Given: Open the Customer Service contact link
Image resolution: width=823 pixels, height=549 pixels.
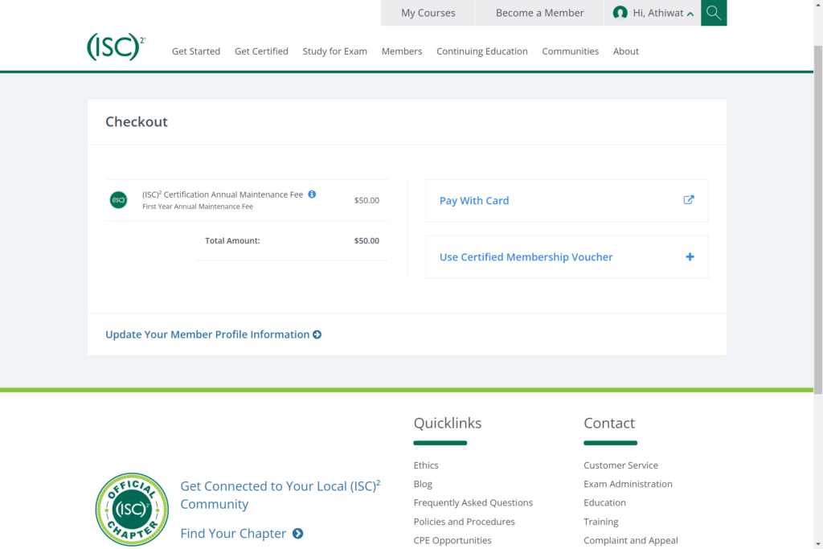Looking at the screenshot, I should [620, 465].
